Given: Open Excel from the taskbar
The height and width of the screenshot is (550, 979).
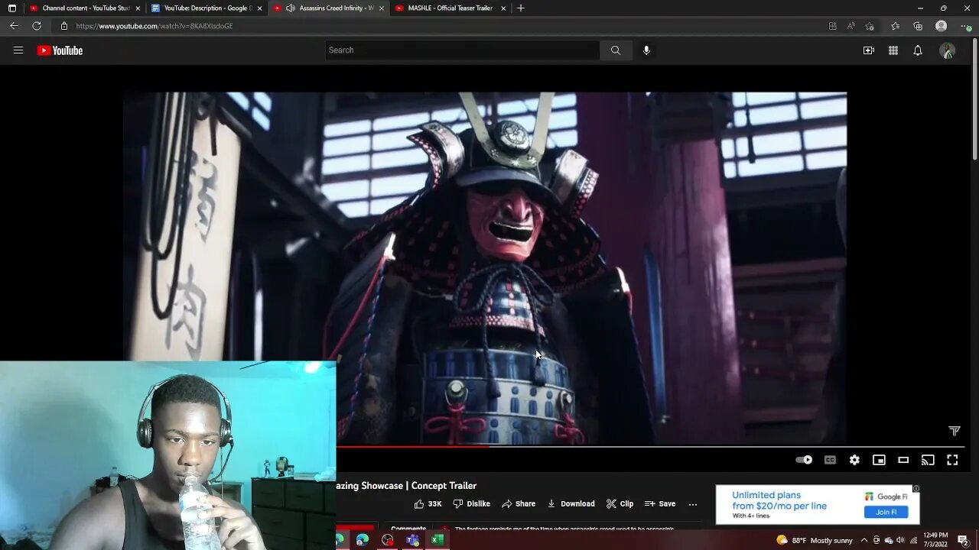Looking at the screenshot, I should pos(437,540).
